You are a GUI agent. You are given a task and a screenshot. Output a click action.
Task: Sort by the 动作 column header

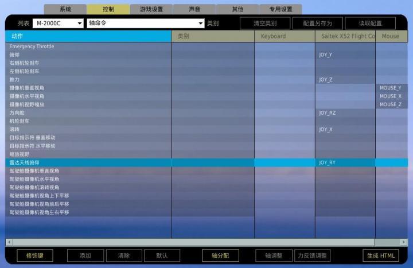88,36
